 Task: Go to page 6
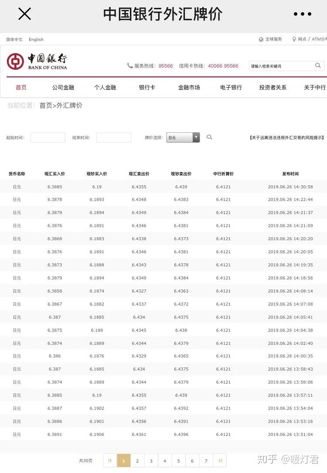point(192,461)
